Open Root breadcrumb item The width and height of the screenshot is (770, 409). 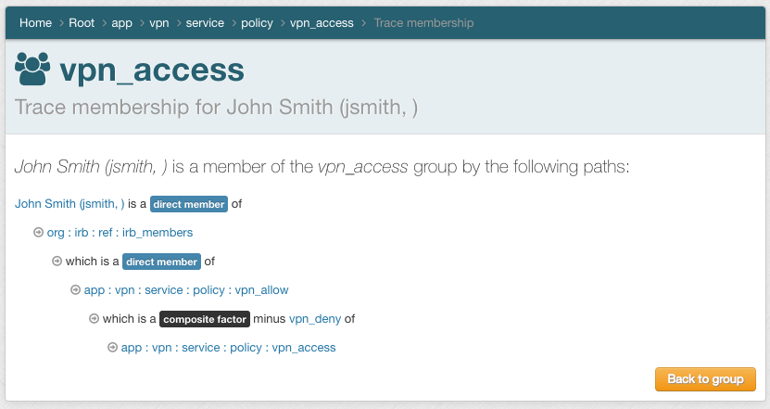tap(82, 22)
